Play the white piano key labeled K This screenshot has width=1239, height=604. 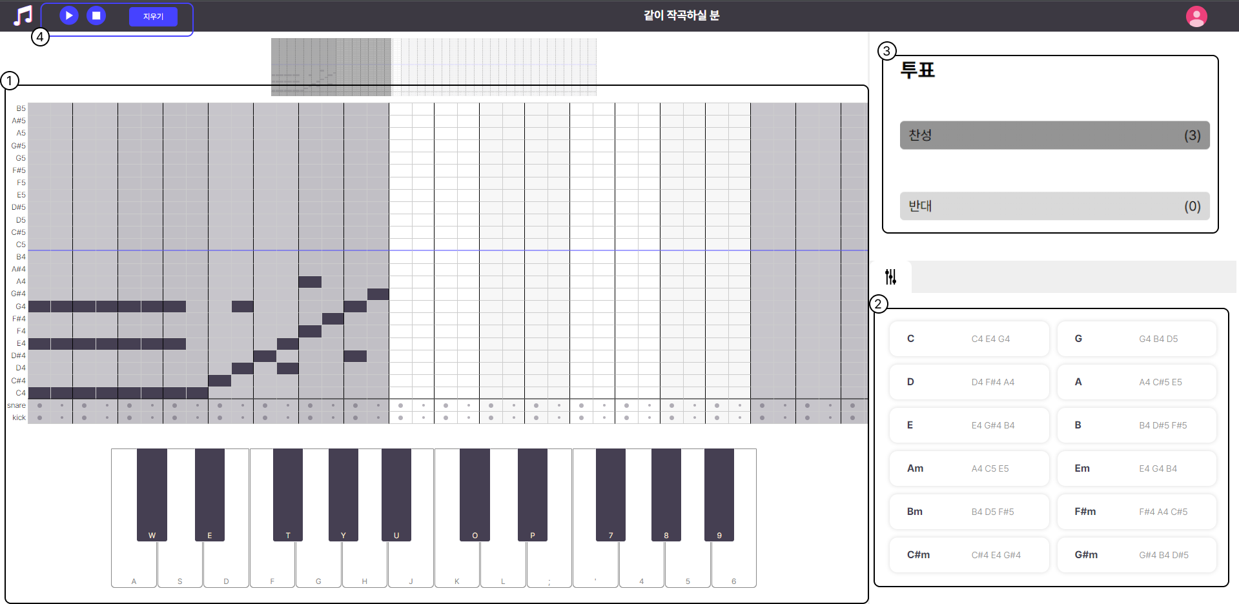click(457, 565)
